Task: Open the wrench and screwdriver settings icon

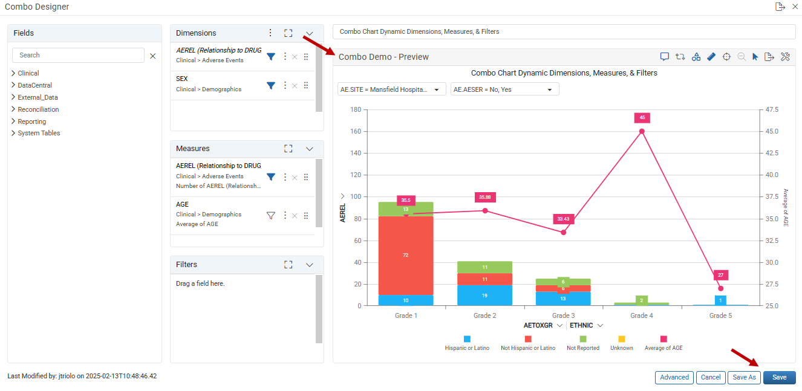Action: click(786, 57)
